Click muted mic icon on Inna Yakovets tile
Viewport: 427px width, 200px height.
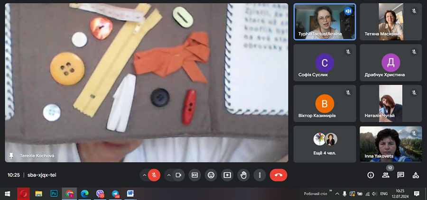(x=414, y=133)
